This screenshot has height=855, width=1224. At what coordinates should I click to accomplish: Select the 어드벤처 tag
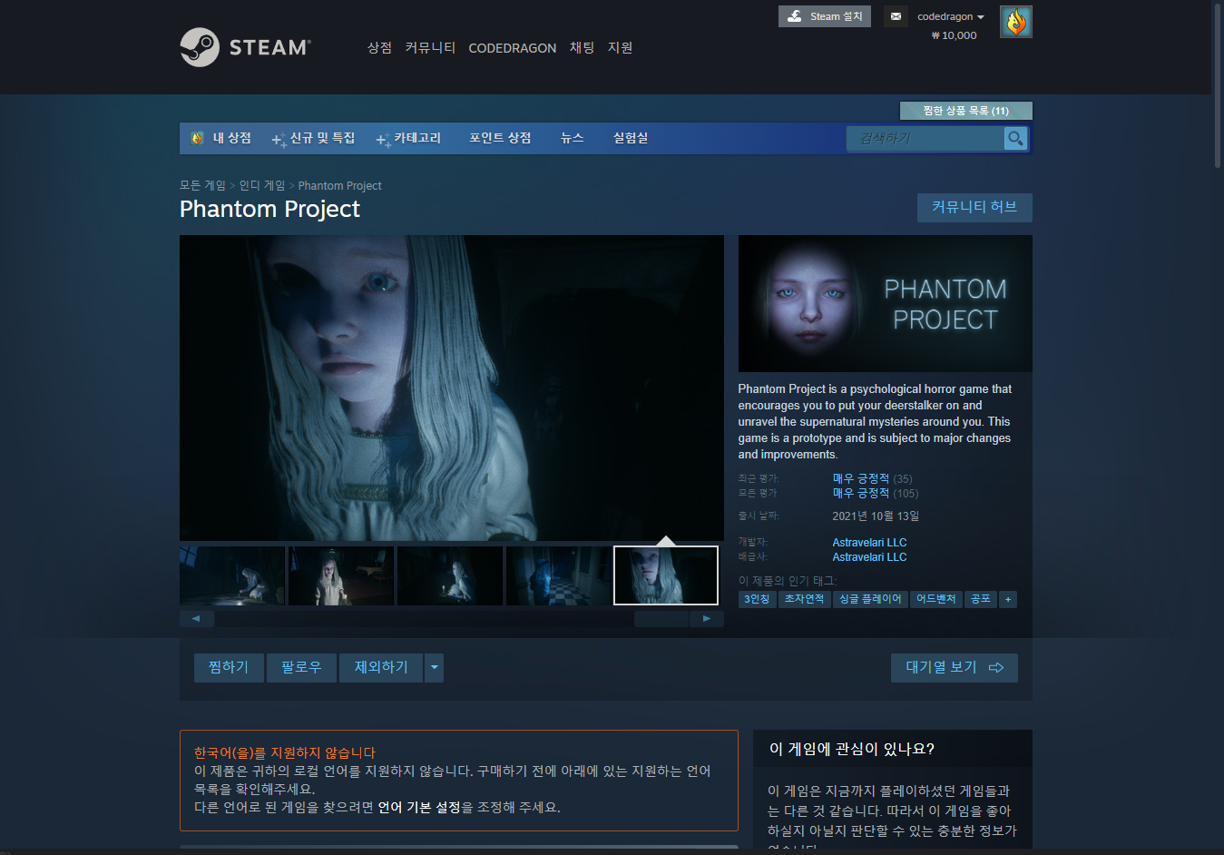click(x=935, y=599)
